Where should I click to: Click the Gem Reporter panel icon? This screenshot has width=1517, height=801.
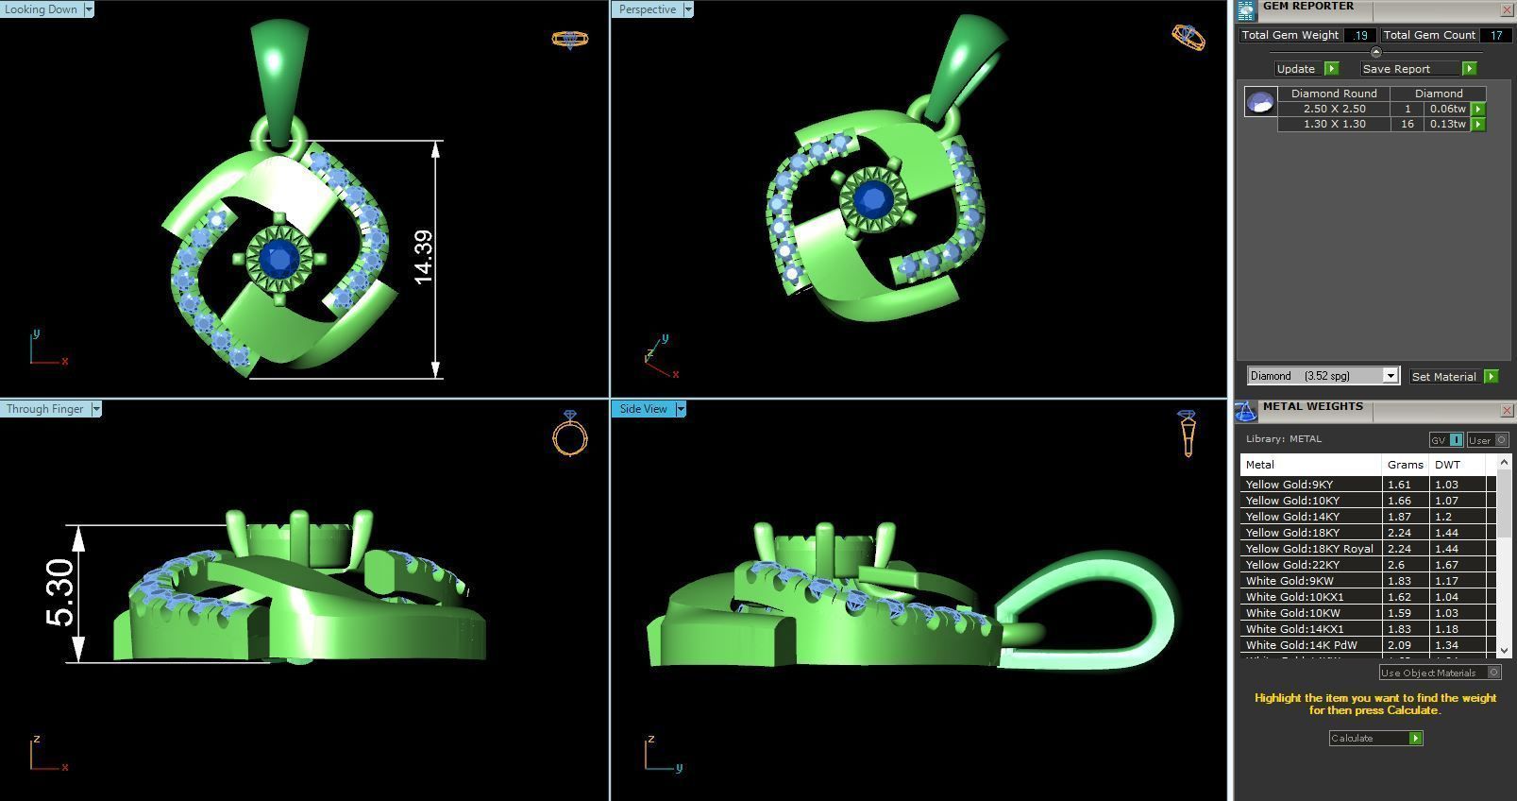coord(1245,10)
